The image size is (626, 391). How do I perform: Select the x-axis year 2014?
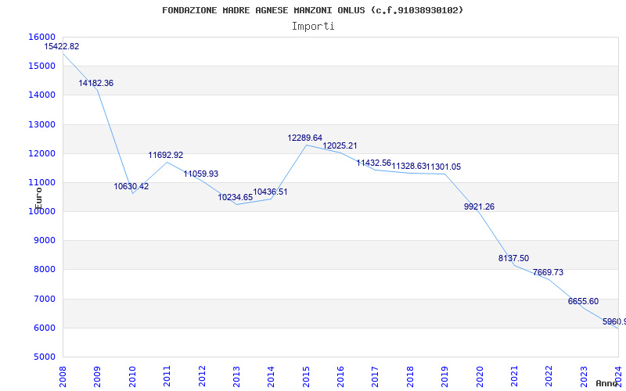[271, 376]
